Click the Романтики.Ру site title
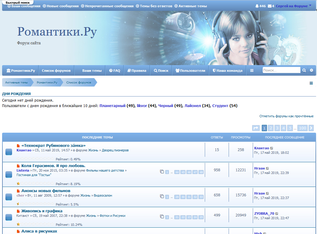 pyautogui.click(x=57, y=32)
